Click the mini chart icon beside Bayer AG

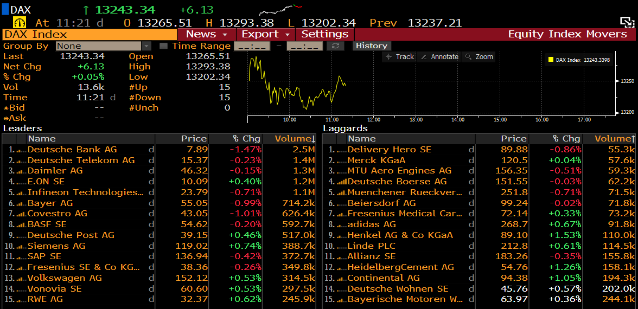[21, 203]
